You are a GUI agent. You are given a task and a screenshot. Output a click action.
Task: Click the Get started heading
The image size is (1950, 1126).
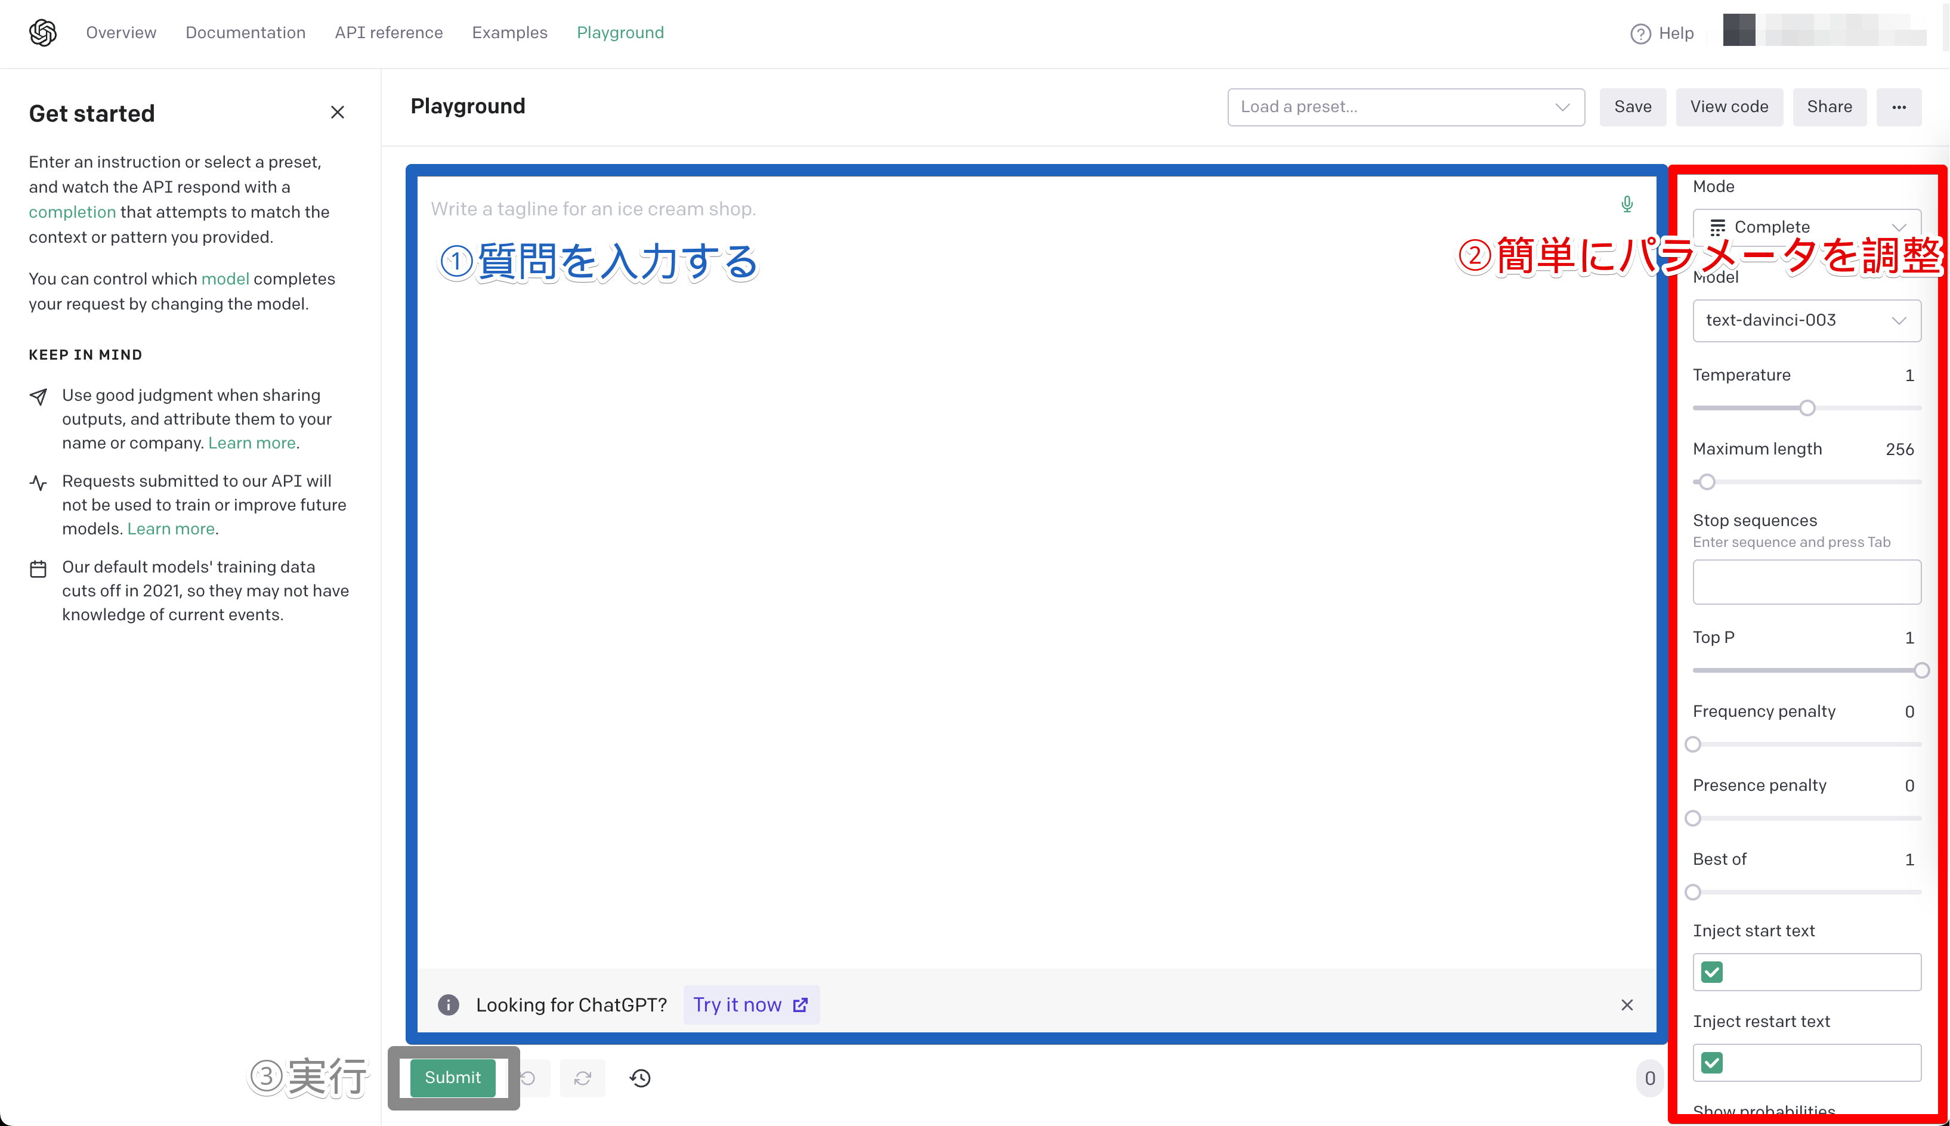click(91, 114)
